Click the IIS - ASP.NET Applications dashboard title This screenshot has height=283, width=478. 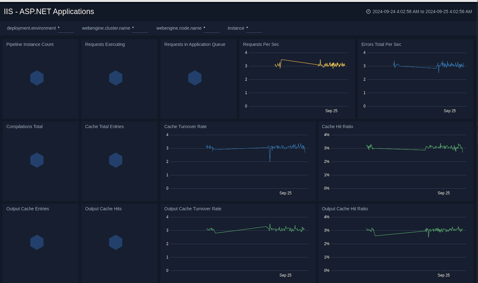tap(49, 11)
